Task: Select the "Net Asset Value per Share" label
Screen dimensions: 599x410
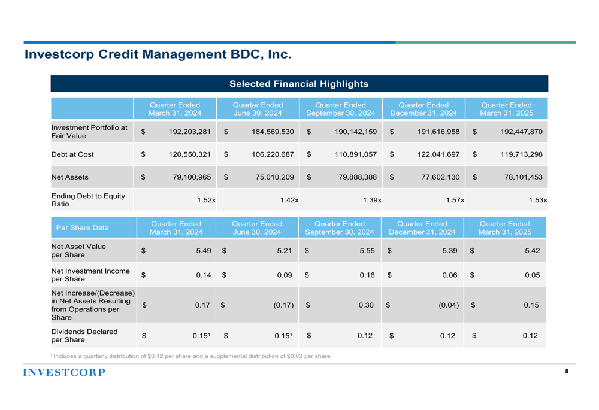Action: 78,250
